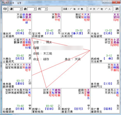121x115 pixels.
Task: Click the 辛酉 stem-branch label
Action: point(118,57)
